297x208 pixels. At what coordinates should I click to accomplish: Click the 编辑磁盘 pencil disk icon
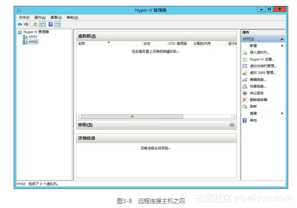(245, 80)
